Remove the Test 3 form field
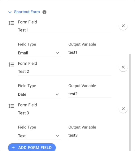This screenshot has height=151, width=135. click(123, 109)
